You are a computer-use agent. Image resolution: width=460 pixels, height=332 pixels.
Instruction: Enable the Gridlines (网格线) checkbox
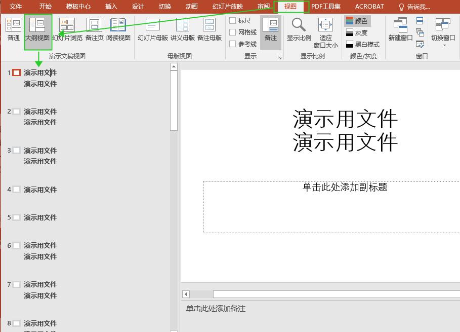tap(233, 32)
